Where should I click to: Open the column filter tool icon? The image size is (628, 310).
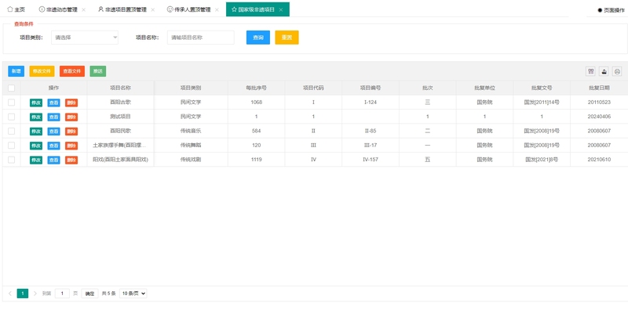coord(590,71)
